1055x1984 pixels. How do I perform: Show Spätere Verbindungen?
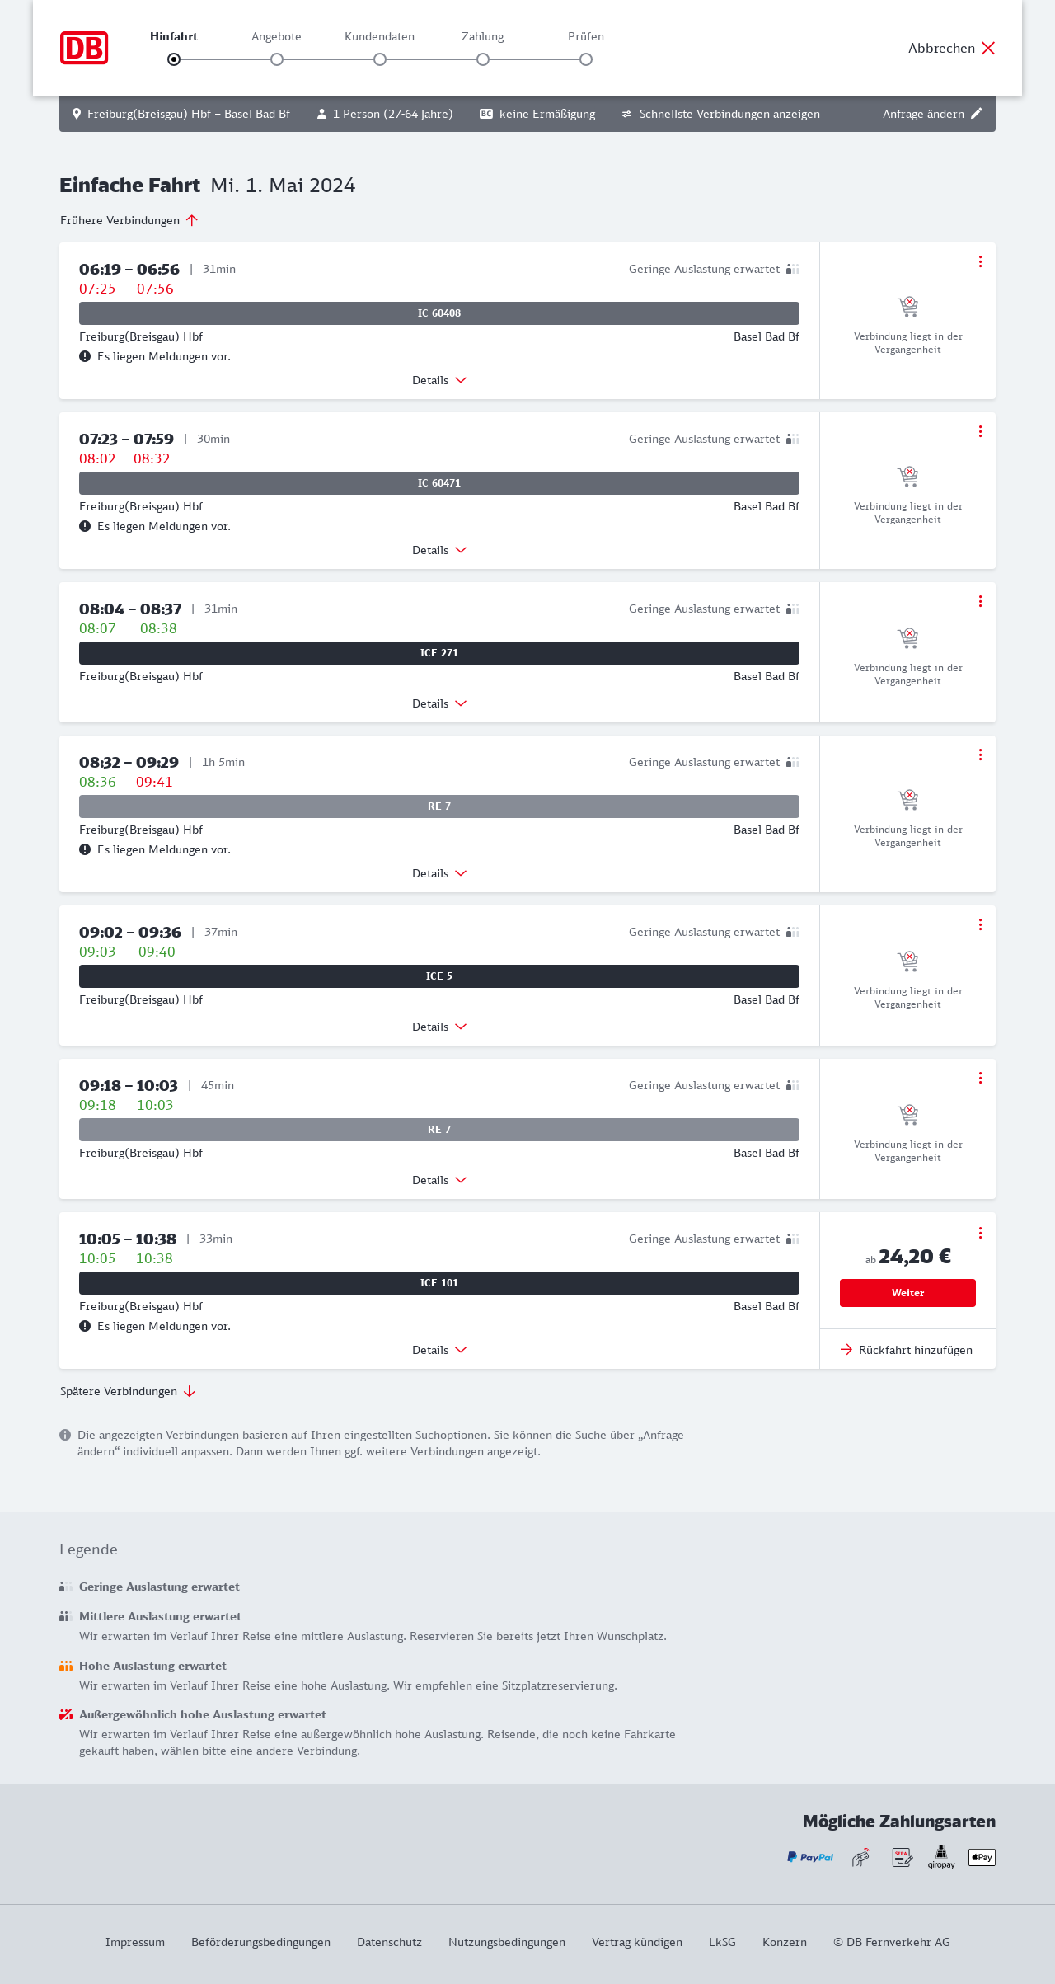(x=128, y=1391)
